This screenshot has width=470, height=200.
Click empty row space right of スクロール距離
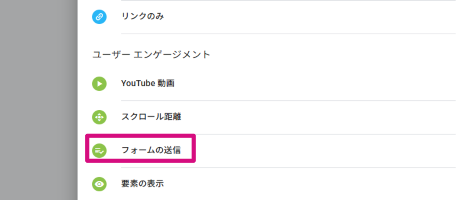click(313, 117)
